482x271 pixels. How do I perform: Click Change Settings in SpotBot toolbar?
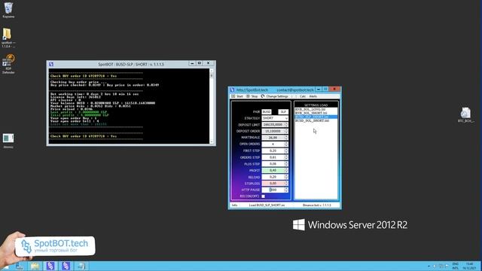pyautogui.click(x=274, y=96)
